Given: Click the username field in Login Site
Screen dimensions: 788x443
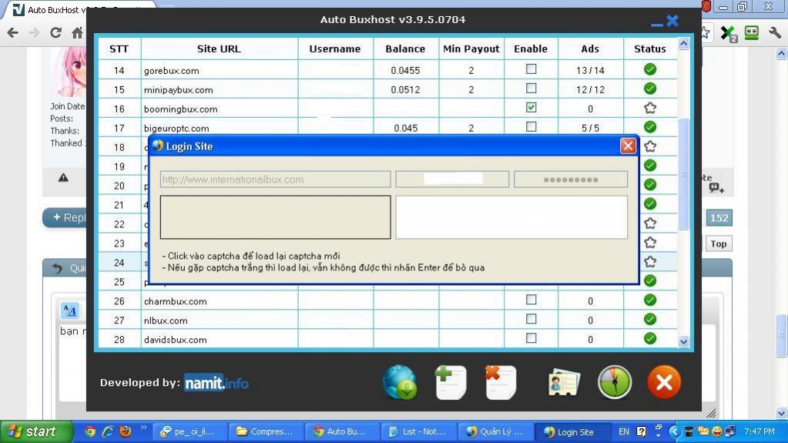Looking at the screenshot, I should [x=452, y=180].
